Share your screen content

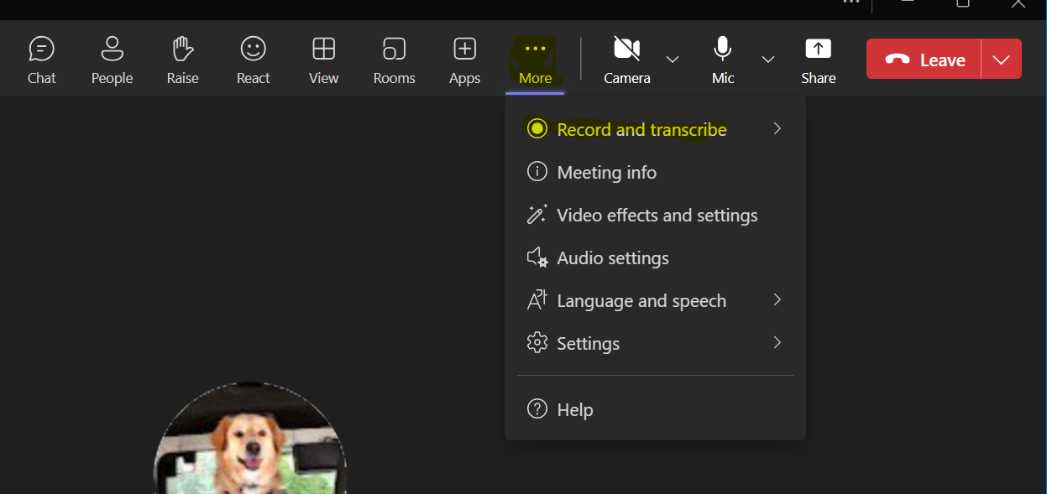(x=818, y=60)
